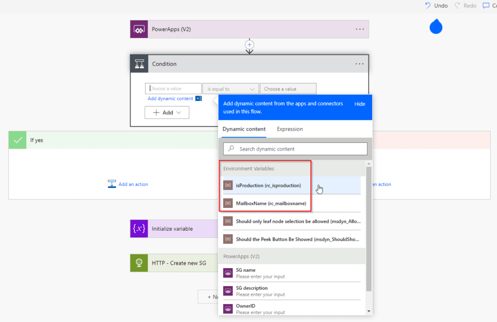497x322 pixels.
Task: Select the SG name PowerApps icon
Action: pyautogui.click(x=228, y=273)
